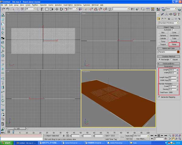
Task: Open the Rendering menu
Action: tap(78, 5)
